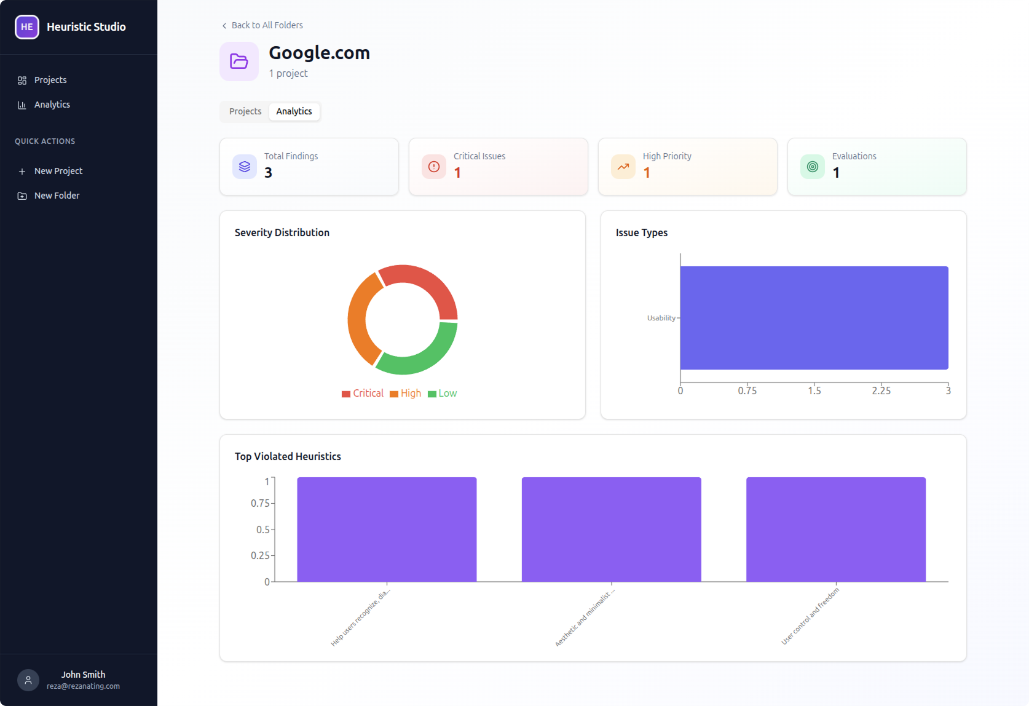Click the back chevron before Back to All Folders

tap(224, 25)
